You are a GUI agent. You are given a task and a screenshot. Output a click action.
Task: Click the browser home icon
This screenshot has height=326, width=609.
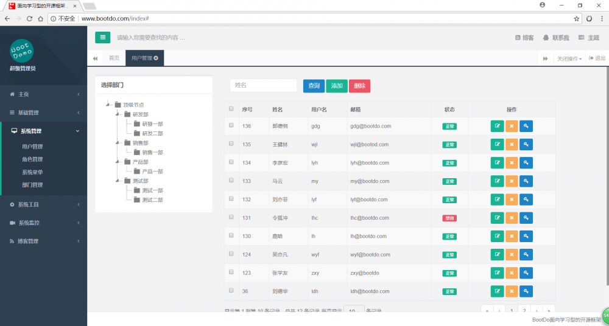pos(40,19)
